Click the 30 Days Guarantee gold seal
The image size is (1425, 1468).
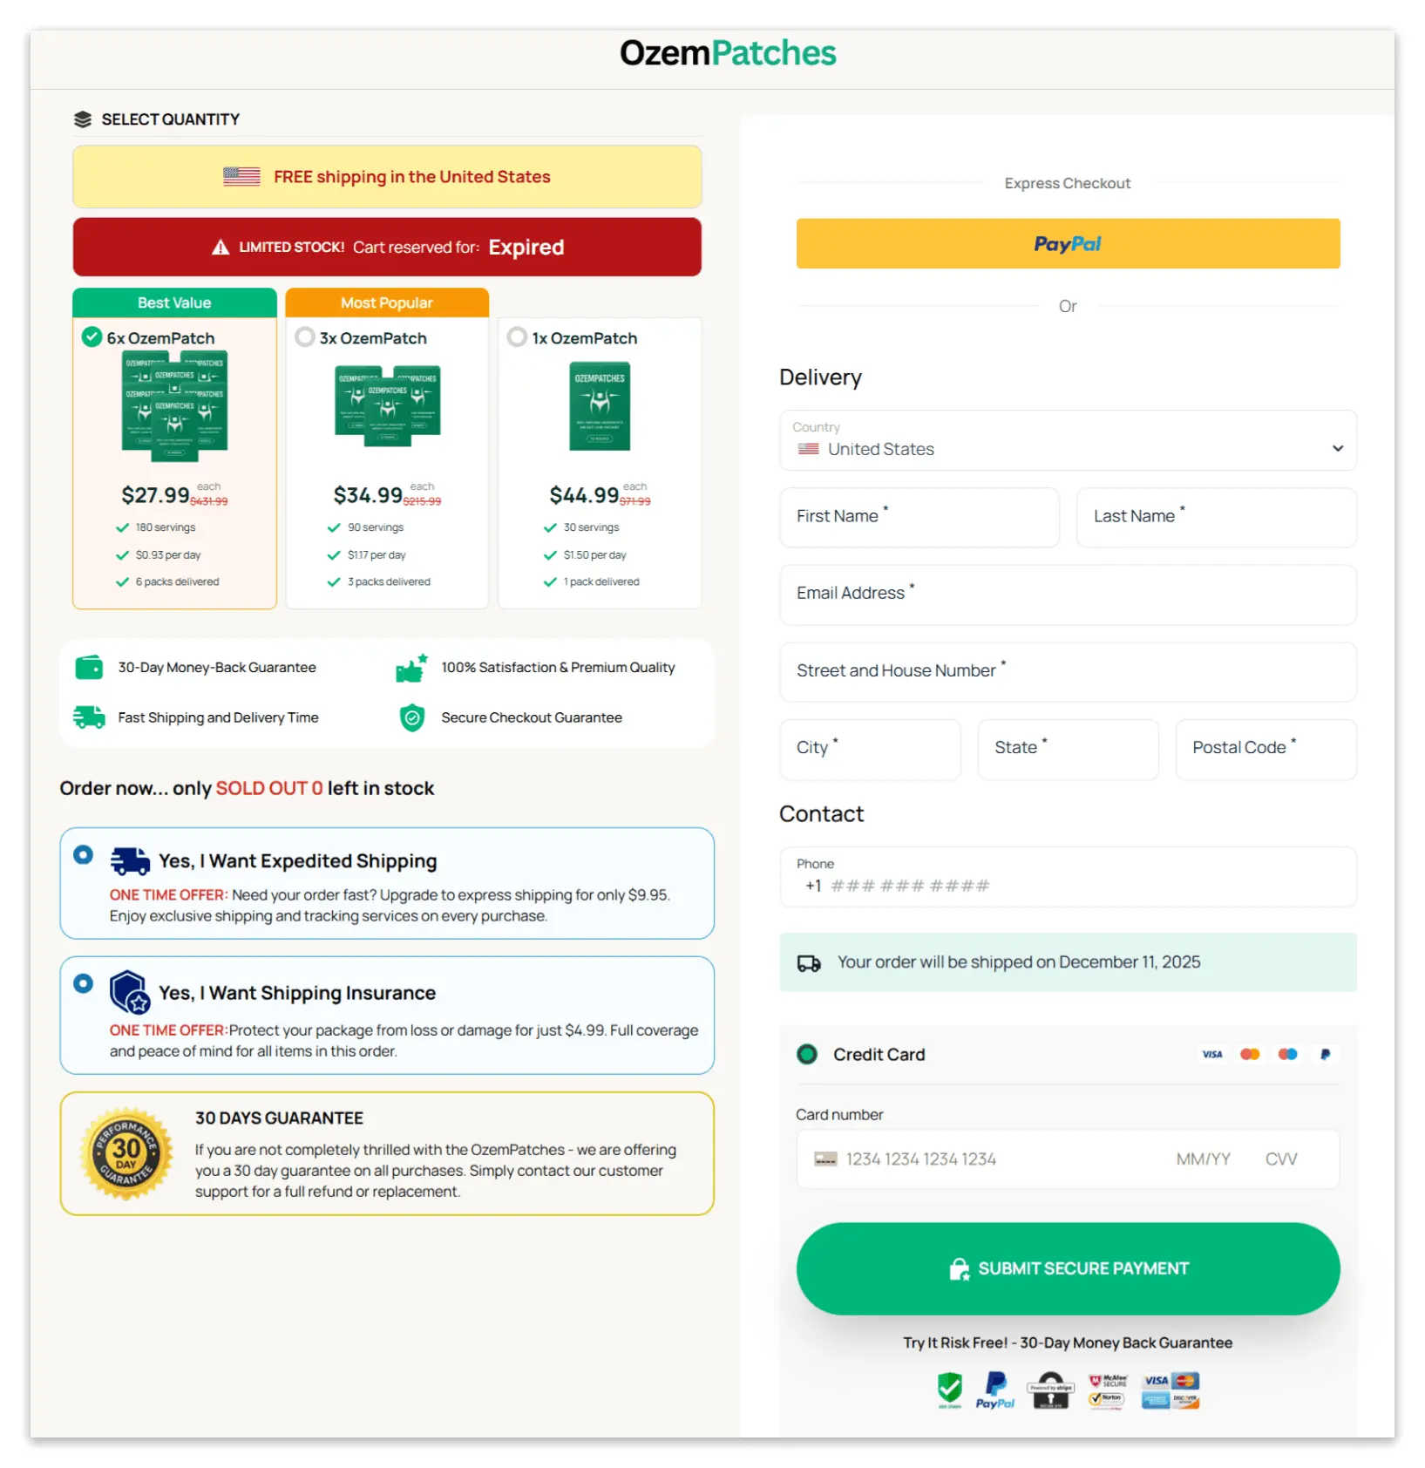pyautogui.click(x=126, y=1152)
